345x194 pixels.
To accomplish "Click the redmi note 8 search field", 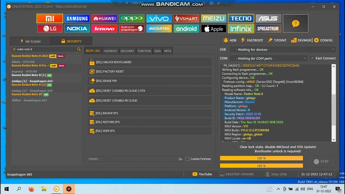I will click(x=46, y=49).
